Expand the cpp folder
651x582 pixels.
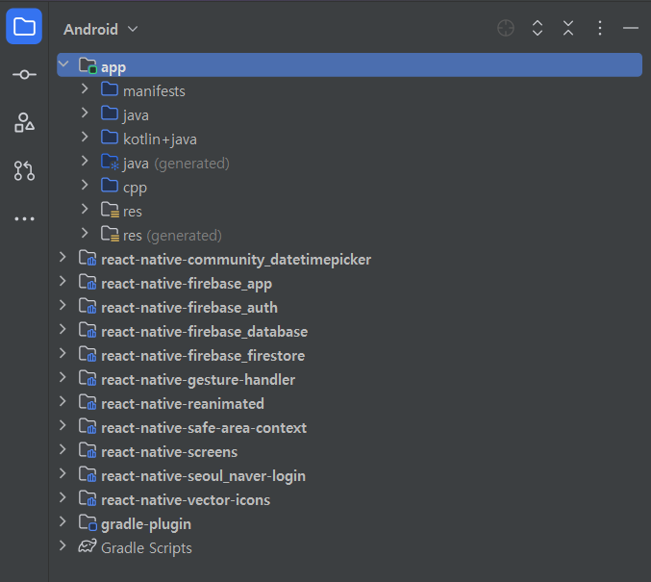pos(85,185)
